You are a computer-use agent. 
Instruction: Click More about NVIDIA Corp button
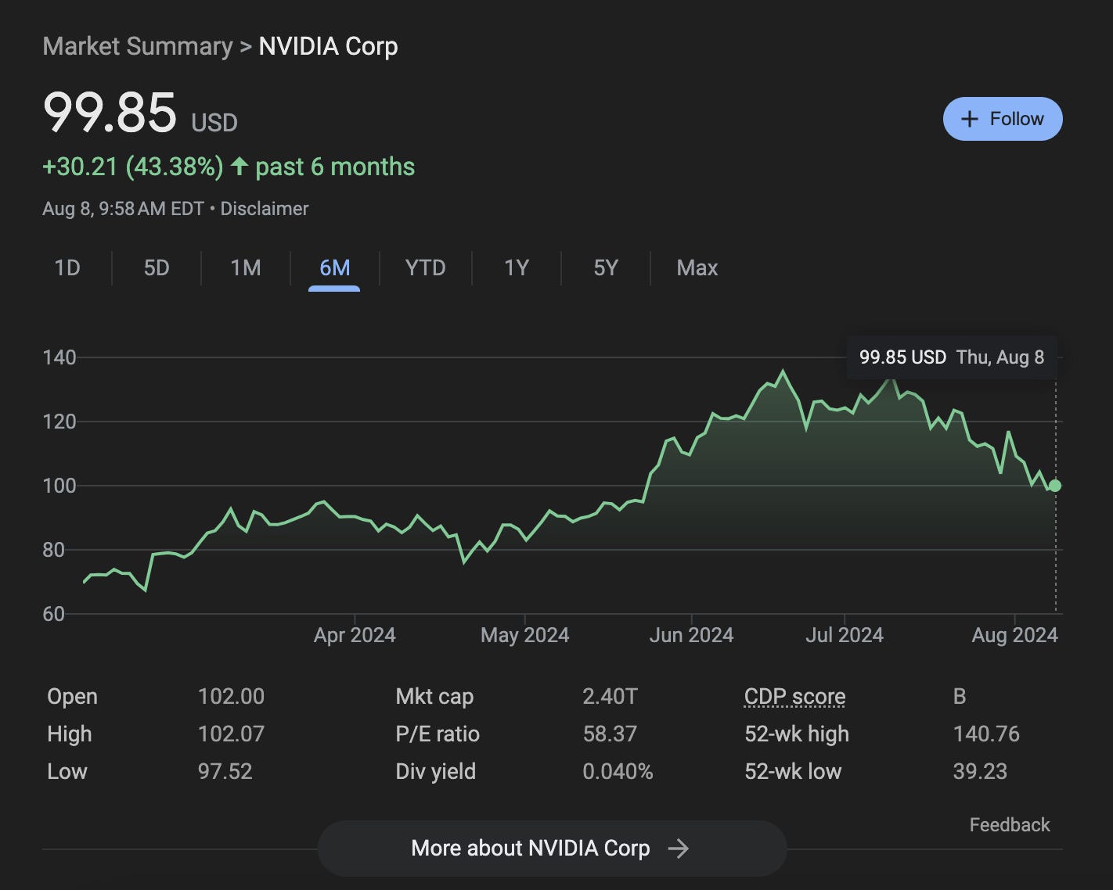(x=552, y=849)
